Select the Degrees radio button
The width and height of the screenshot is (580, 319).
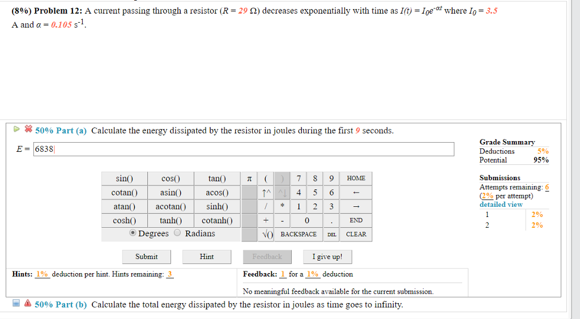coord(133,233)
